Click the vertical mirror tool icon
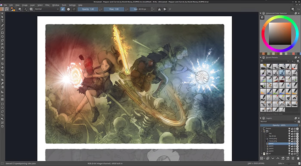Viewport: 301px width, 166px height. point(165,9)
